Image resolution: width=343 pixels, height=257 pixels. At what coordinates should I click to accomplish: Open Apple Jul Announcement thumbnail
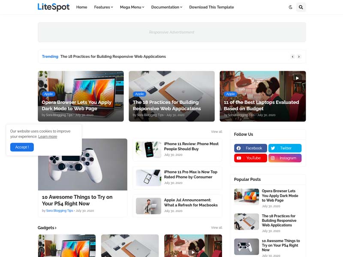pos(148,206)
